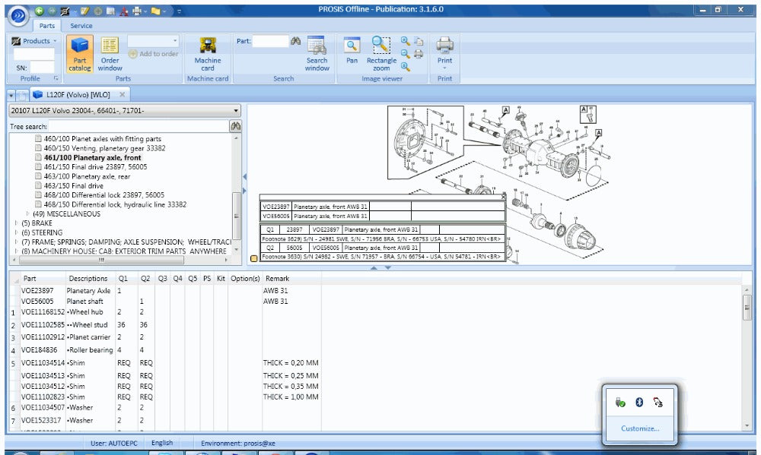Expand the (5) BRAKE tree node
761x455 pixels.
click(17, 223)
